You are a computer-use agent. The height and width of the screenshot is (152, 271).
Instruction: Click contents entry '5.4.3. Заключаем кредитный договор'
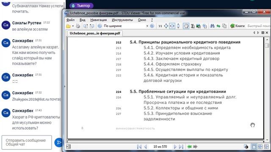(x=182, y=59)
